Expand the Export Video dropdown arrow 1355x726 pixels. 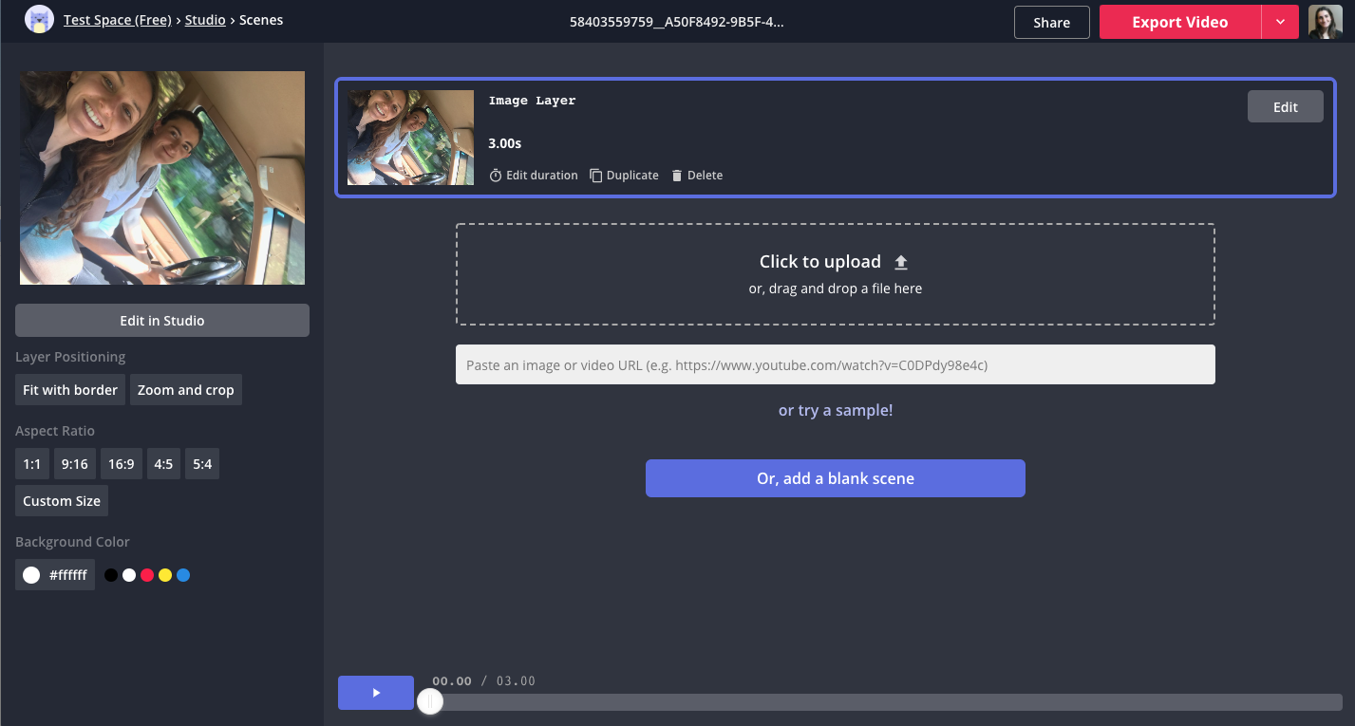tap(1280, 23)
